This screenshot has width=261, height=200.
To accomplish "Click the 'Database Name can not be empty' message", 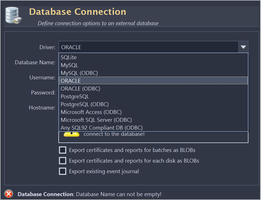I will 119,194.
